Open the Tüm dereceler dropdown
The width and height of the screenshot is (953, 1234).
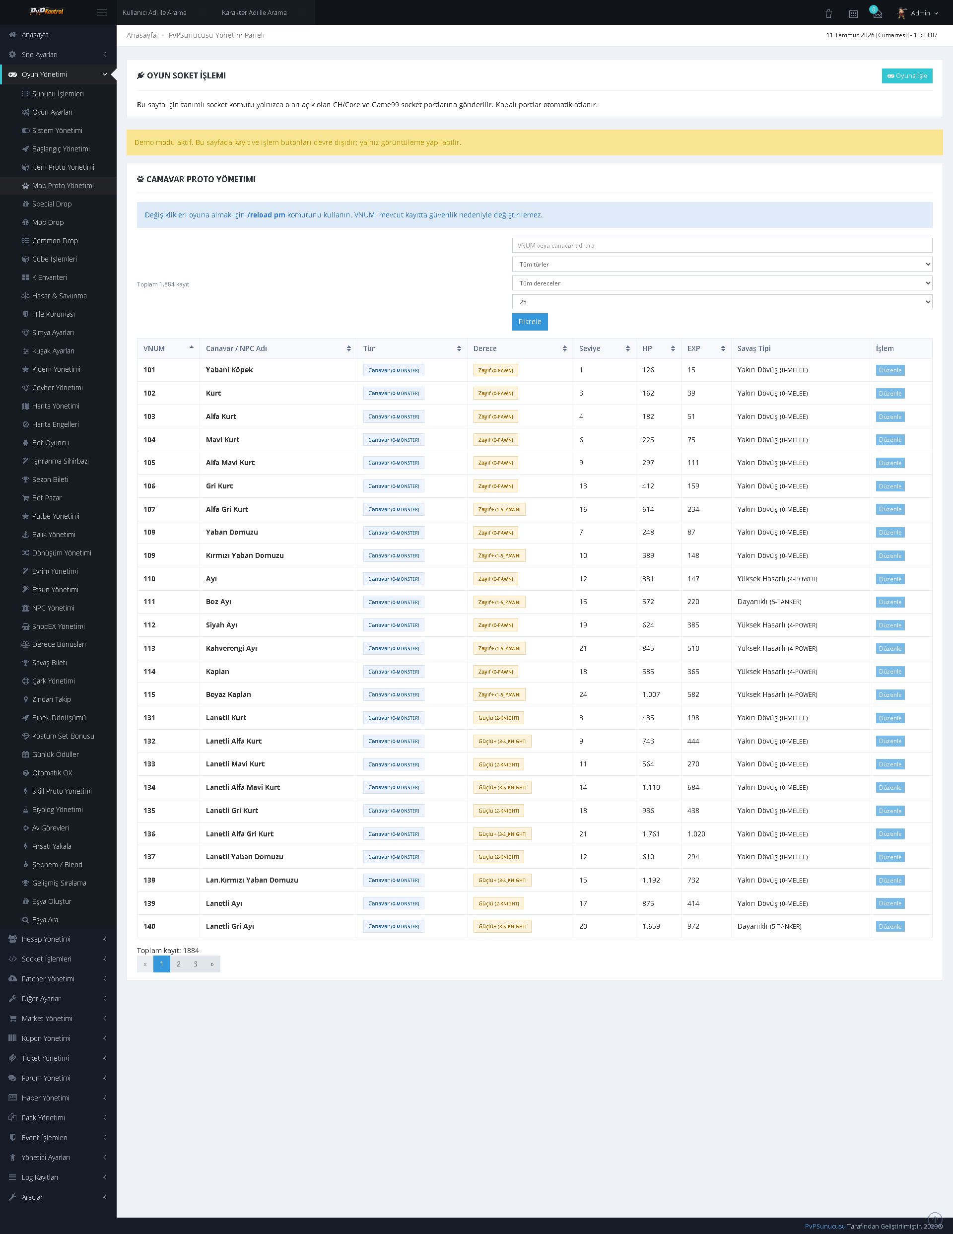[x=722, y=283]
